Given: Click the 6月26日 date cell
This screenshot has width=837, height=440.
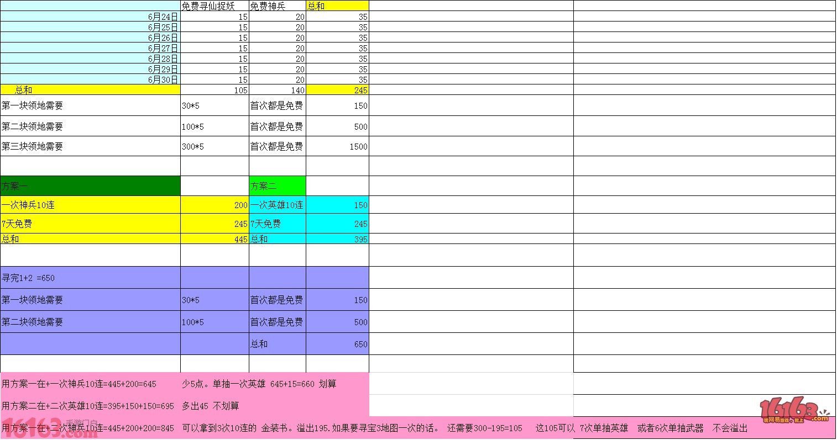Looking at the screenshot, I should (x=90, y=38).
